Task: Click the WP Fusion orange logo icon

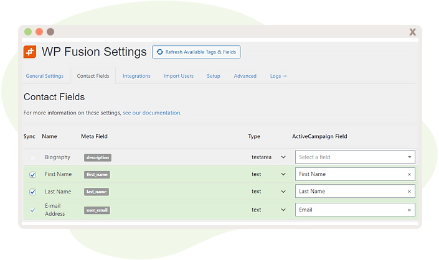Action: tap(30, 52)
